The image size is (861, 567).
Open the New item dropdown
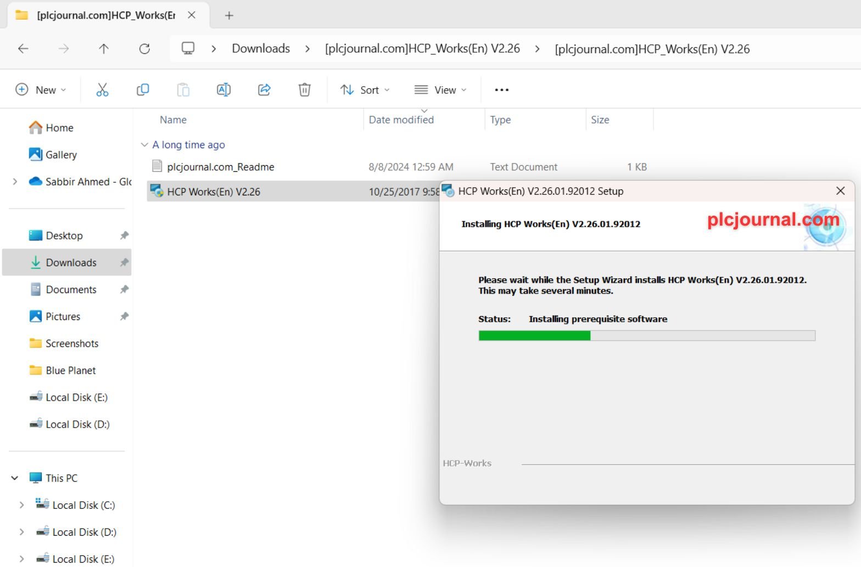click(41, 89)
